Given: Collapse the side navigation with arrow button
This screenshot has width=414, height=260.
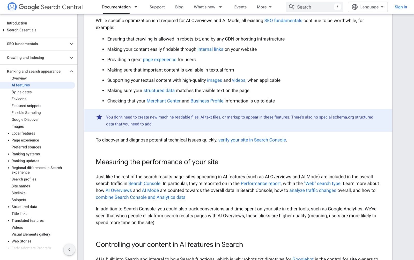Looking at the screenshot, I should [x=69, y=250].
